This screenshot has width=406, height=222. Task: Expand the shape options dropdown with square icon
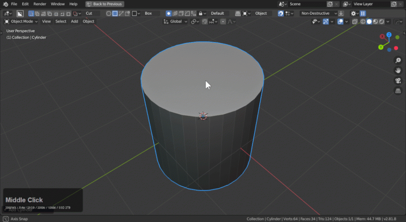pos(136,13)
